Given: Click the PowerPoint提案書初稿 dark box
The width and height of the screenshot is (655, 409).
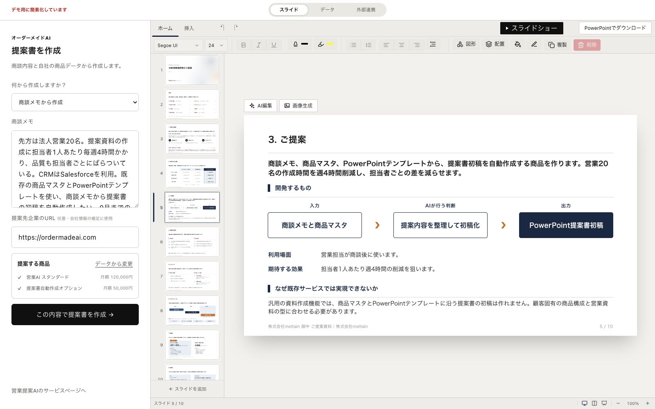Looking at the screenshot, I should 566,225.
